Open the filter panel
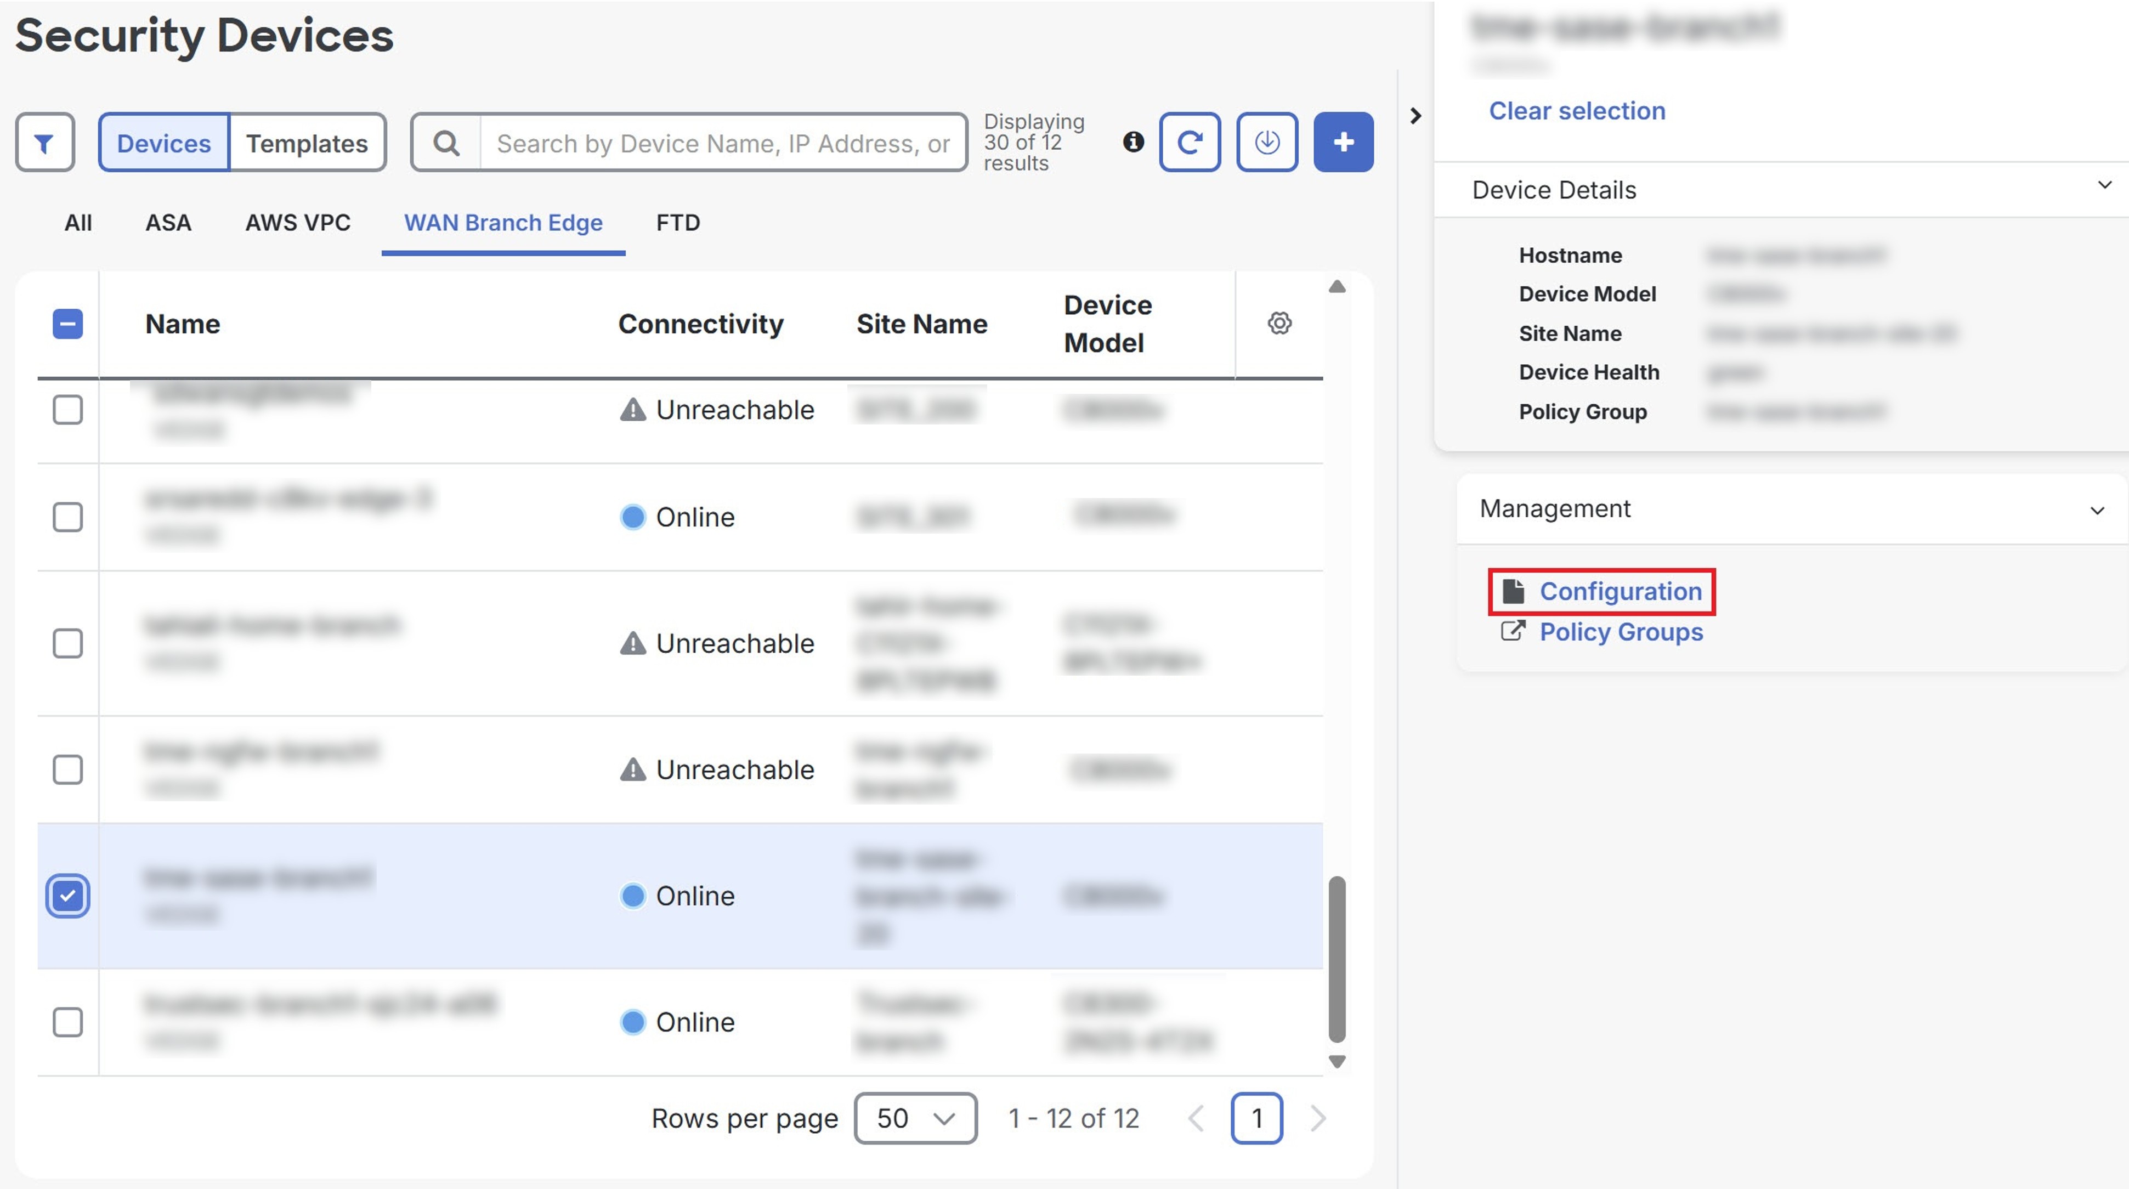 click(x=44, y=141)
